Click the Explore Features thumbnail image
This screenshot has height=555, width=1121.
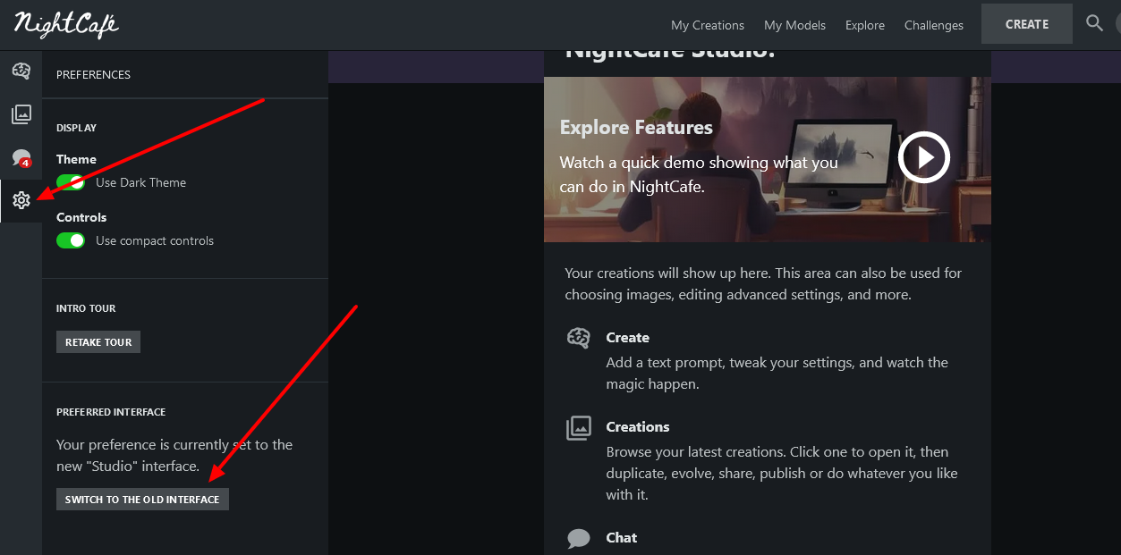768,159
